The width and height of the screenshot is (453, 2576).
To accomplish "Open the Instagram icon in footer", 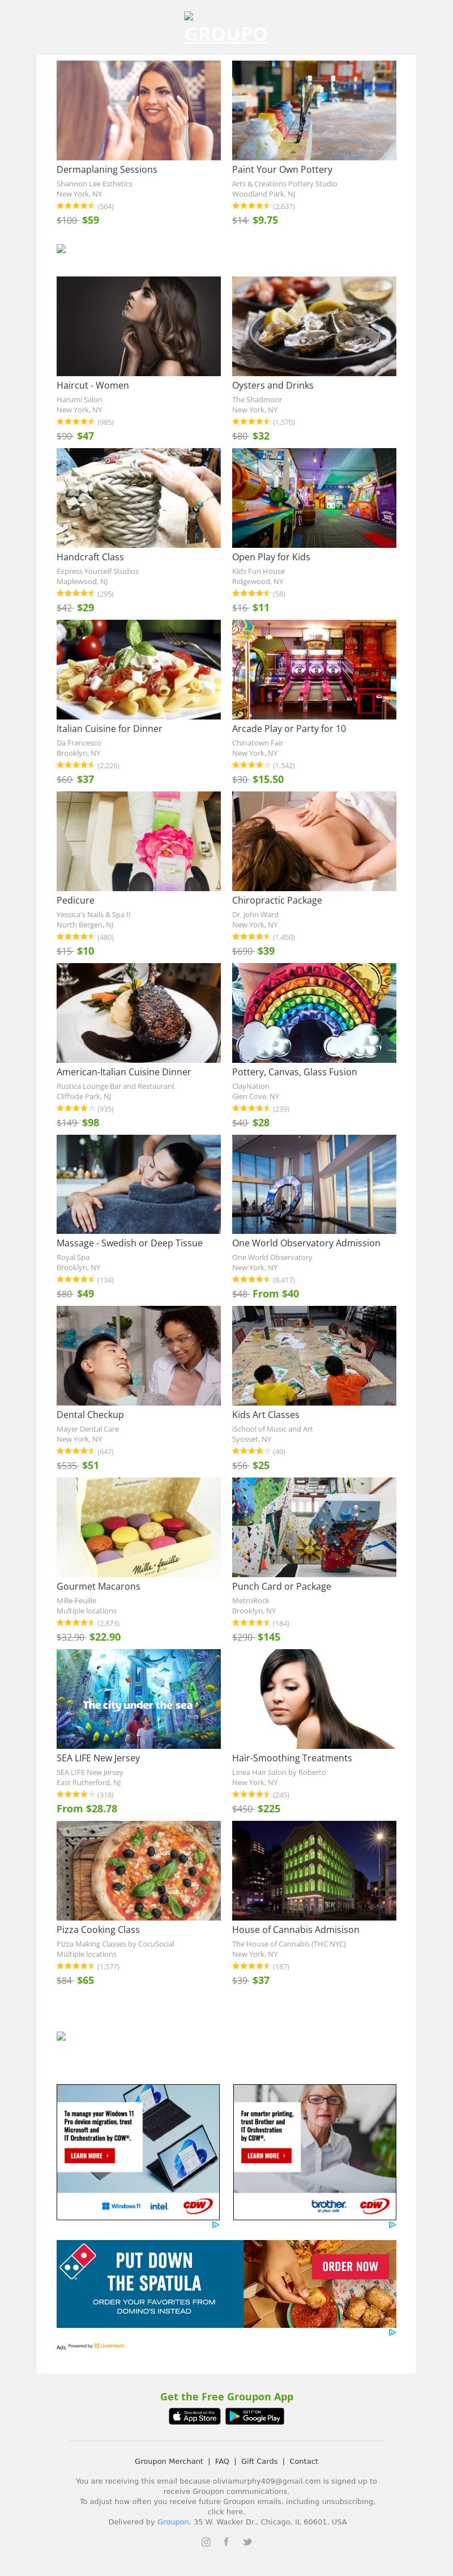I will [x=206, y=2541].
